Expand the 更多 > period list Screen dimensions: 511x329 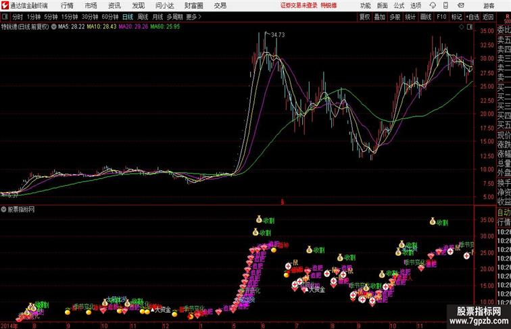193,17
